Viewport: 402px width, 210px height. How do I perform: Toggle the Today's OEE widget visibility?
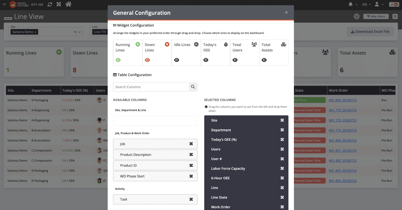[x=206, y=60]
